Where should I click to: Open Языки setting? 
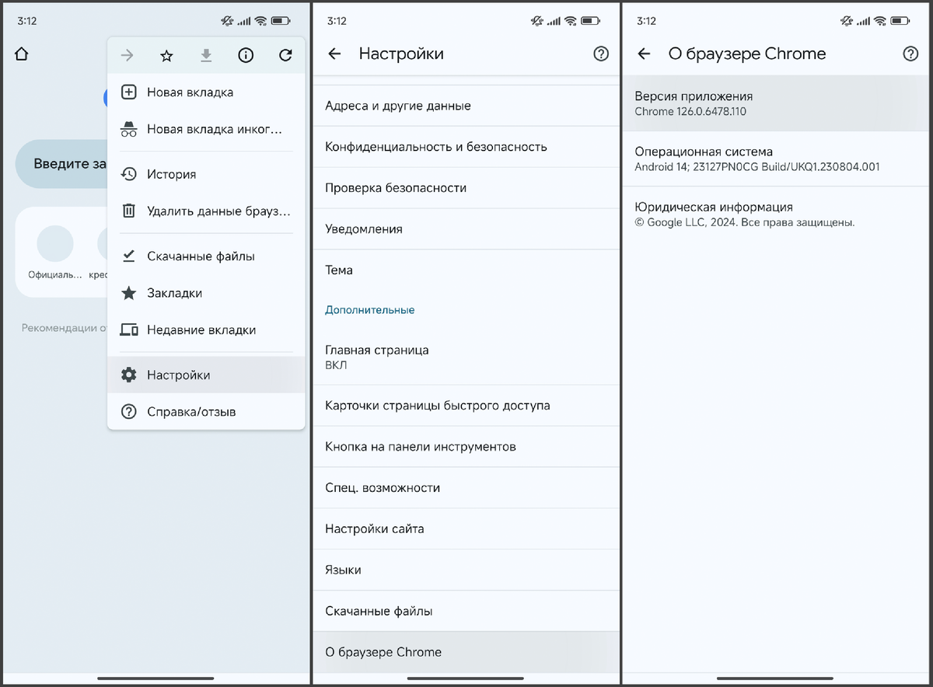(466, 570)
